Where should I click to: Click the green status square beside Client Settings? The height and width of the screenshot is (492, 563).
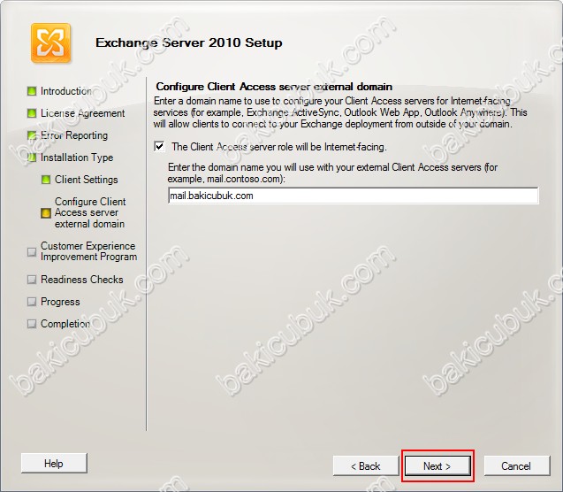[x=46, y=180]
